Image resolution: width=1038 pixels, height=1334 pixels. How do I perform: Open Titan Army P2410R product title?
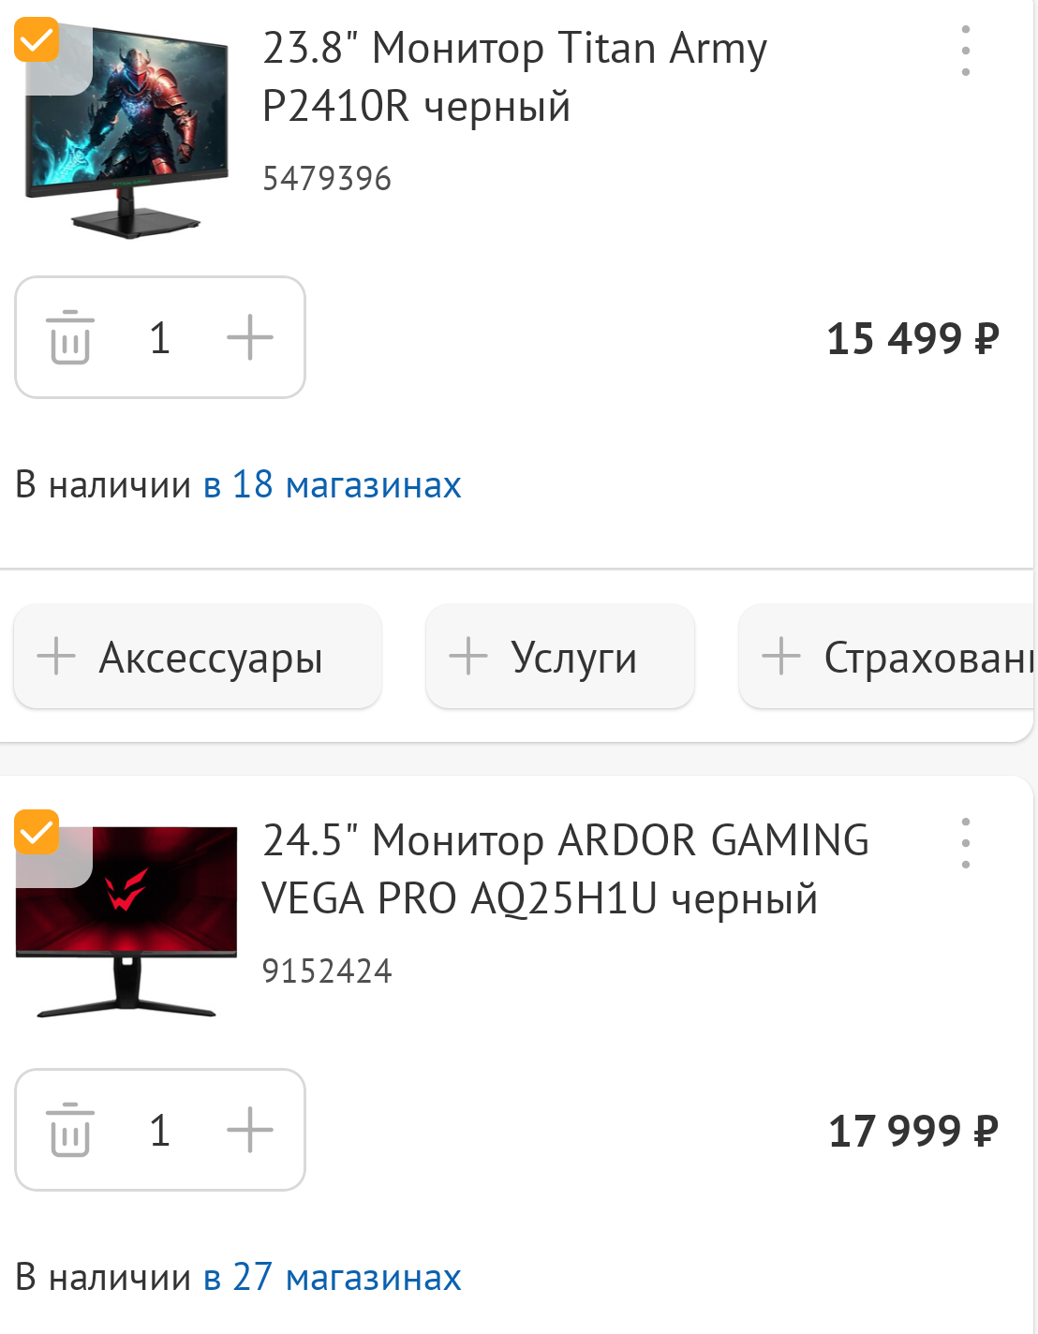pyautogui.click(x=514, y=77)
